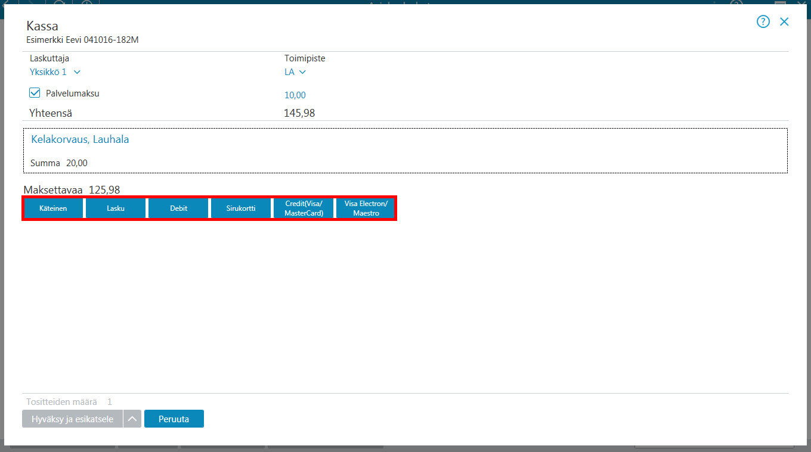Click the Yhteensä total 145,98
This screenshot has width=811, height=452.
[x=299, y=113]
